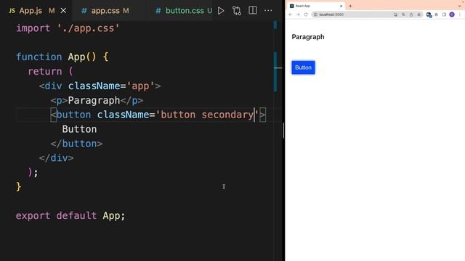View site information icon in address bar

coord(315,14)
